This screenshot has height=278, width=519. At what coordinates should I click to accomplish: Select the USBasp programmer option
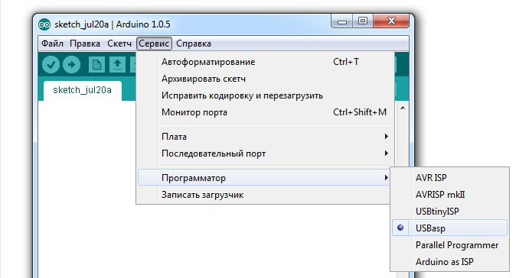coord(450,228)
